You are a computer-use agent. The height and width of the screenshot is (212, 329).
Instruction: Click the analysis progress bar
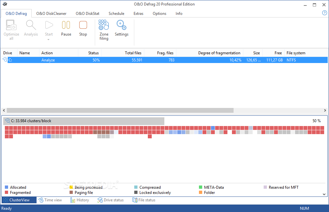(x=84, y=121)
